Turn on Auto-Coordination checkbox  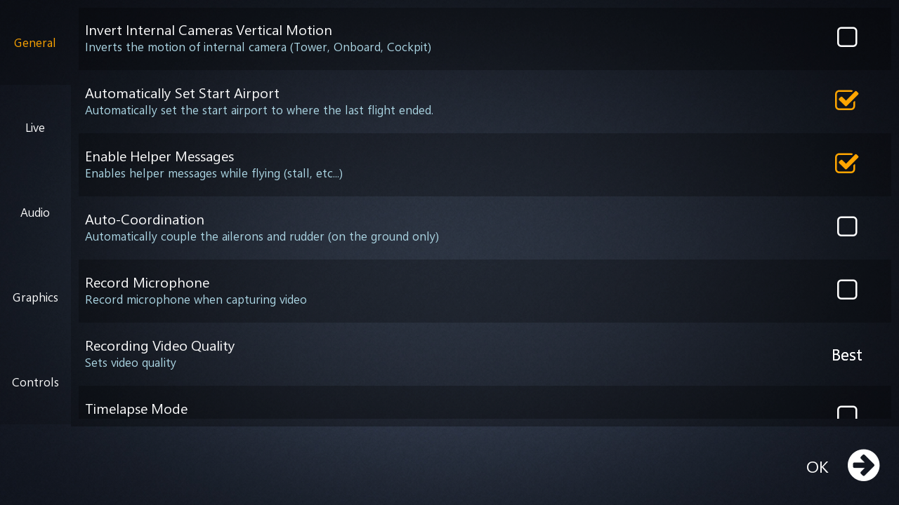(847, 227)
